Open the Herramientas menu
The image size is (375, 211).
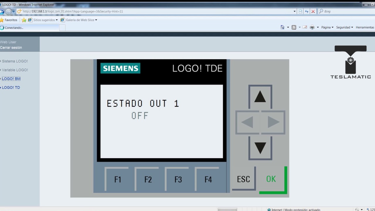(x=365, y=27)
